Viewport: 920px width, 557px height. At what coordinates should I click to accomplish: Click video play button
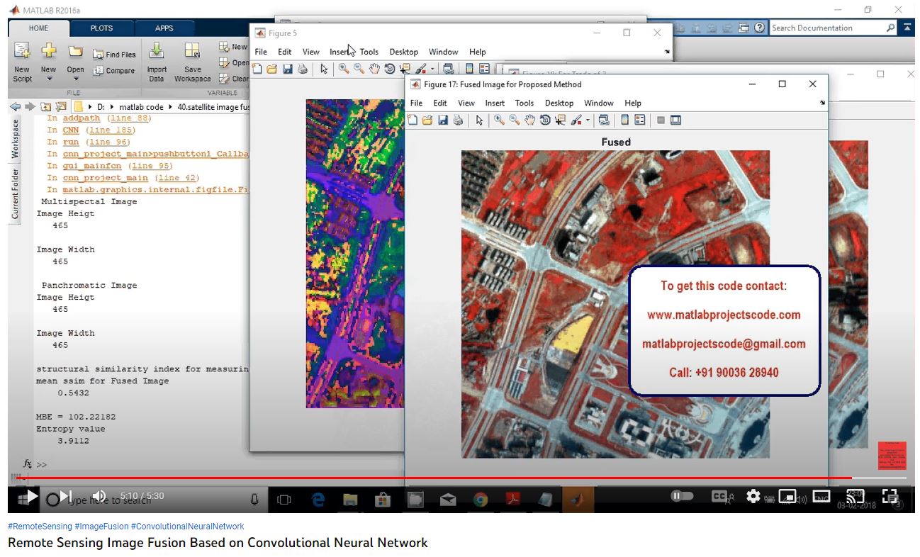[33, 496]
